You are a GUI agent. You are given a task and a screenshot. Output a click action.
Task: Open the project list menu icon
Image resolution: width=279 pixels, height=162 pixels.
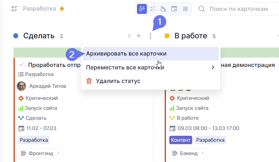click(x=15, y=9)
